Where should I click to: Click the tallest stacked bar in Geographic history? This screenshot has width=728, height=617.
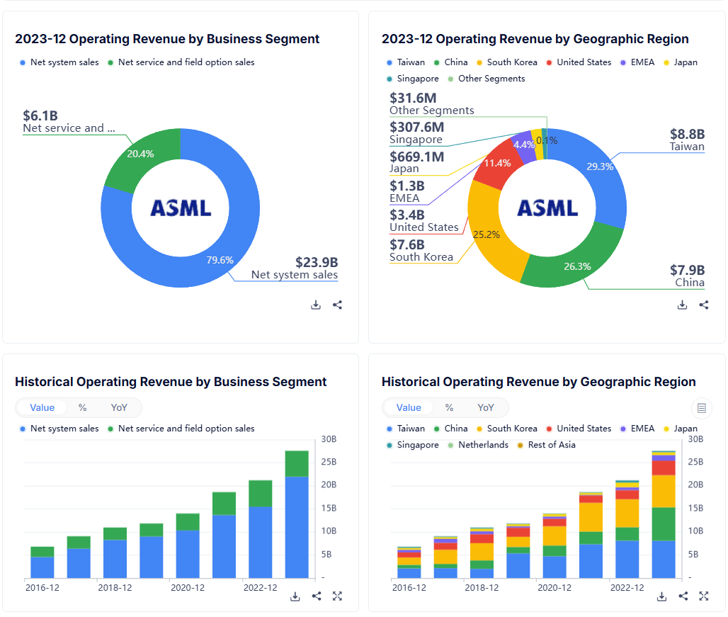pyautogui.click(x=664, y=514)
